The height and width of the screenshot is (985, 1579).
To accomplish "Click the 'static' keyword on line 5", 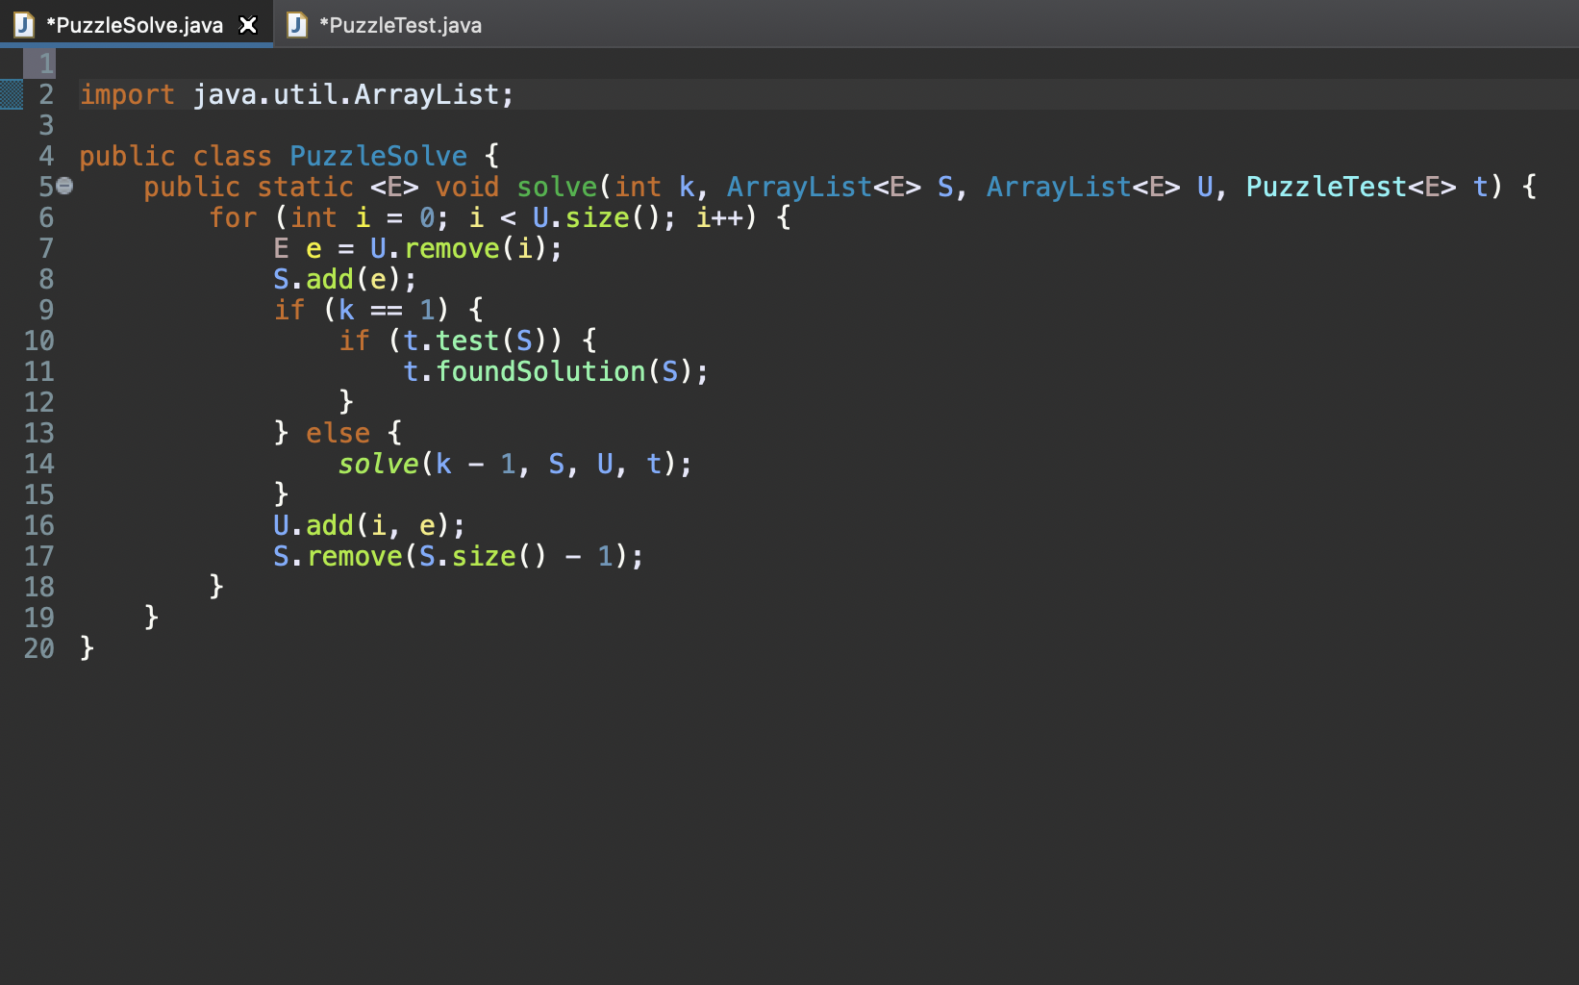I will (306, 187).
